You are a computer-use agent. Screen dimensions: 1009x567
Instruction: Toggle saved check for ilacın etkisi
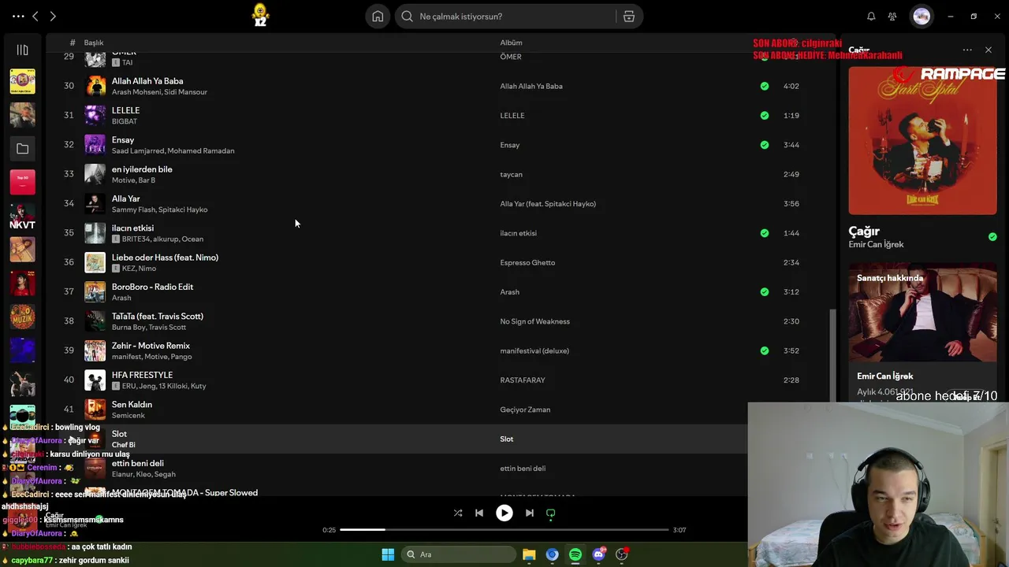click(764, 233)
